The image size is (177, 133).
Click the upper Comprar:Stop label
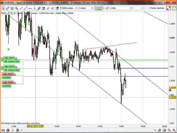(12, 61)
